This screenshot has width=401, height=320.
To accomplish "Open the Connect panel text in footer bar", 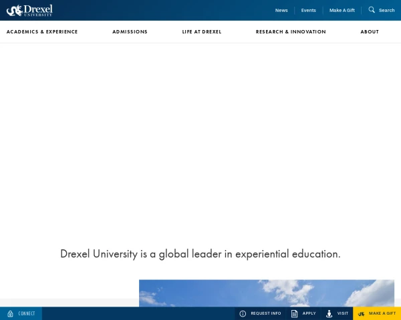I will (27, 313).
